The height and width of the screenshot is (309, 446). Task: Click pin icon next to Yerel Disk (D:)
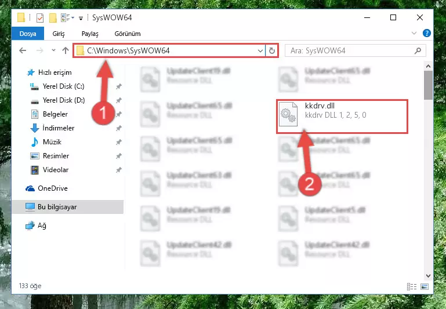119,100
